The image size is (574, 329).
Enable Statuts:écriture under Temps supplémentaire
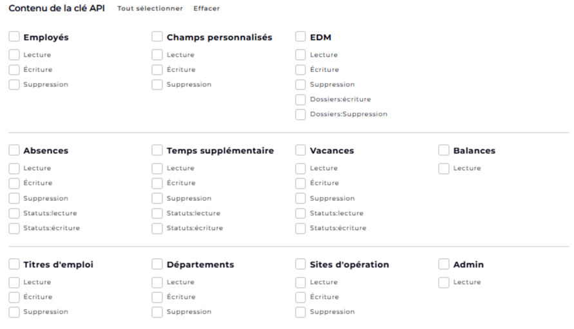pyautogui.click(x=157, y=229)
